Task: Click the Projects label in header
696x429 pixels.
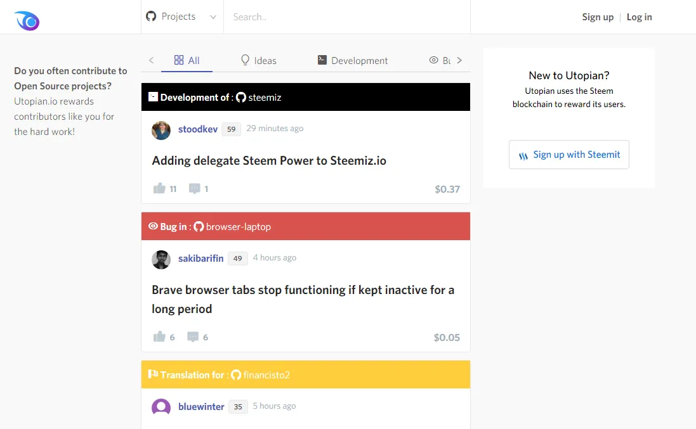Action: click(178, 16)
